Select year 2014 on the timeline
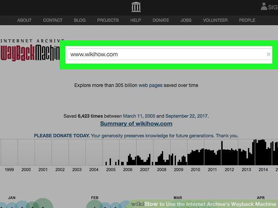The width and height of the screenshot is (278, 208). pyautogui.click(x=263, y=170)
